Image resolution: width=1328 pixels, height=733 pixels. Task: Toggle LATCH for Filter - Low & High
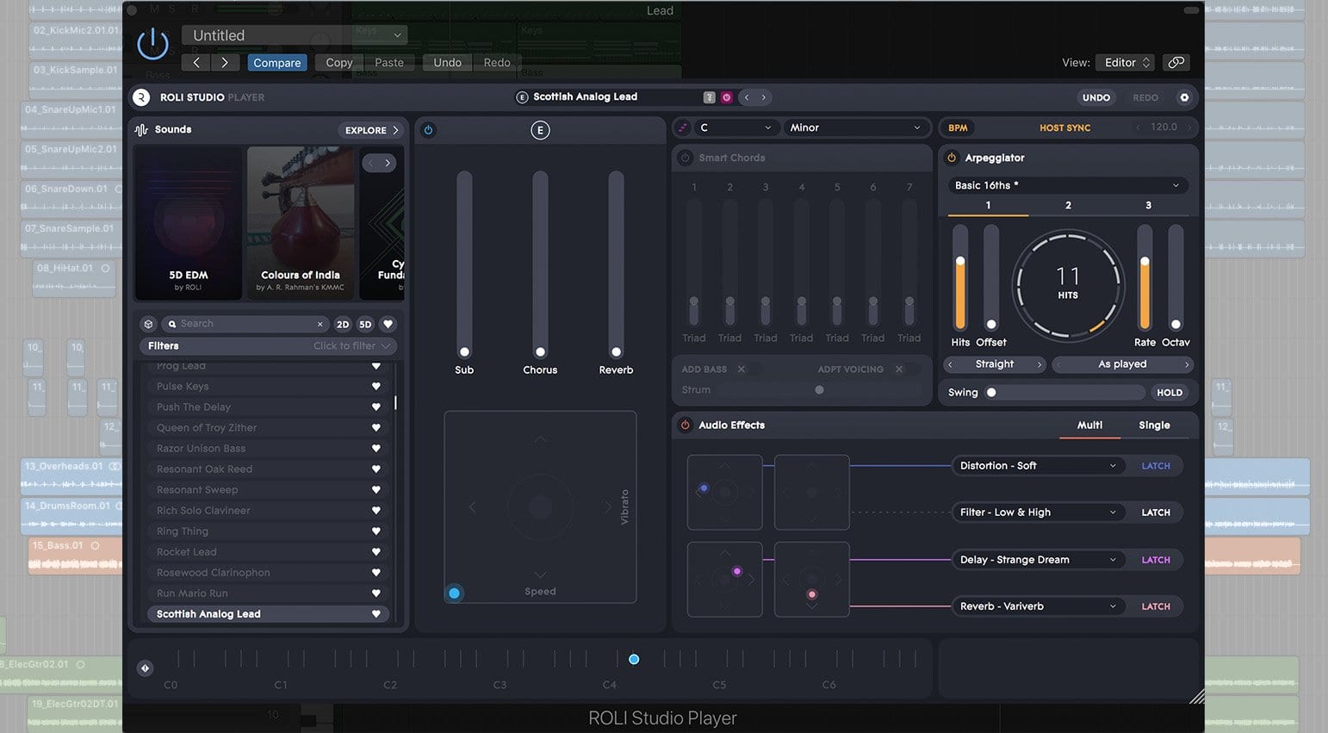click(1155, 512)
